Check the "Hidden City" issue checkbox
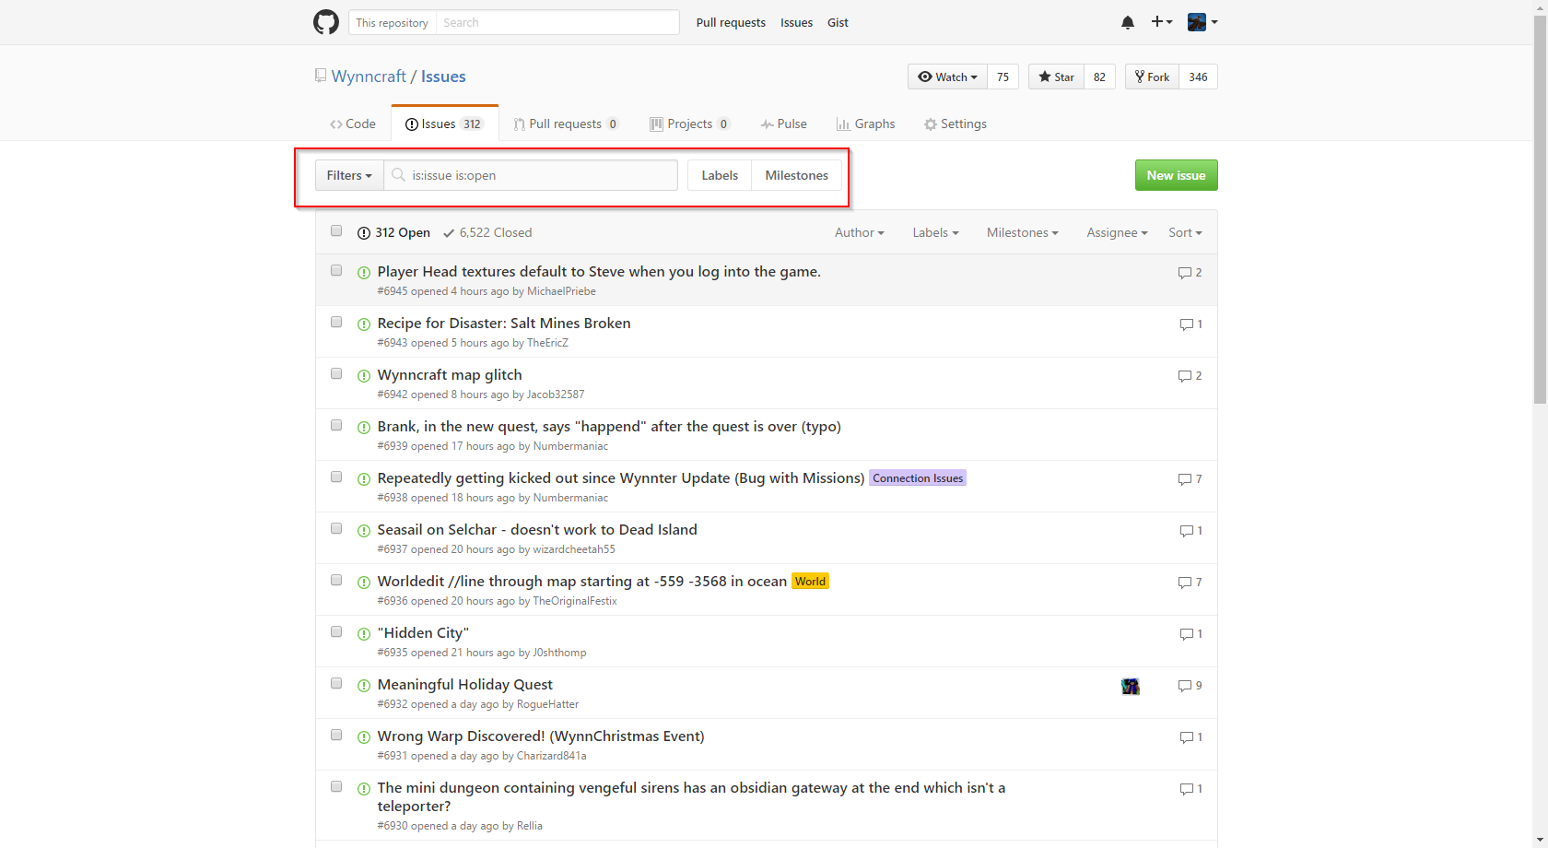This screenshot has height=848, width=1548. pos(336,631)
